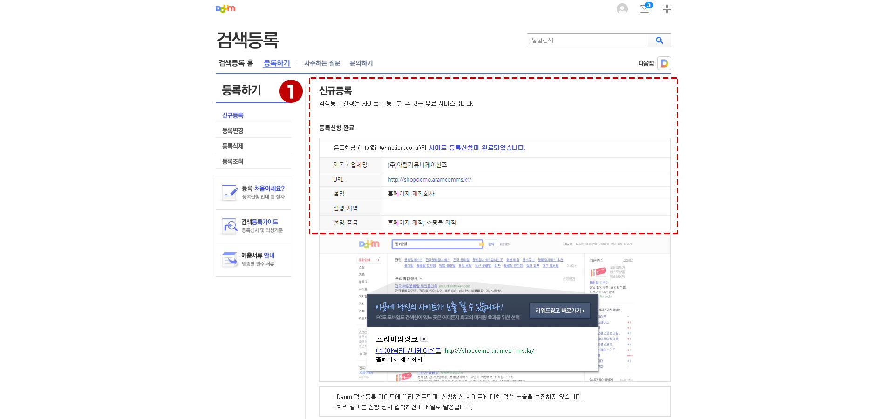
Task: Click the 다음앱 link
Action: point(646,63)
